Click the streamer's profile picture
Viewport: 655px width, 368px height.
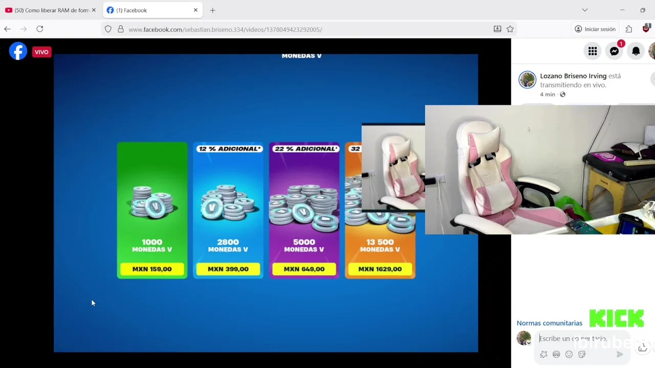(527, 80)
